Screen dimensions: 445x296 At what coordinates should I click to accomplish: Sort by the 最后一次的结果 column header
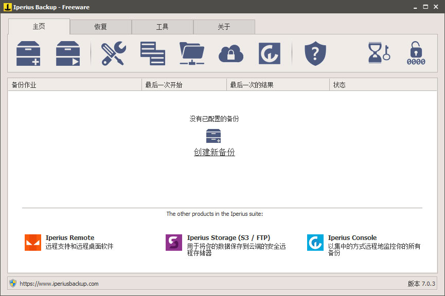pos(278,85)
